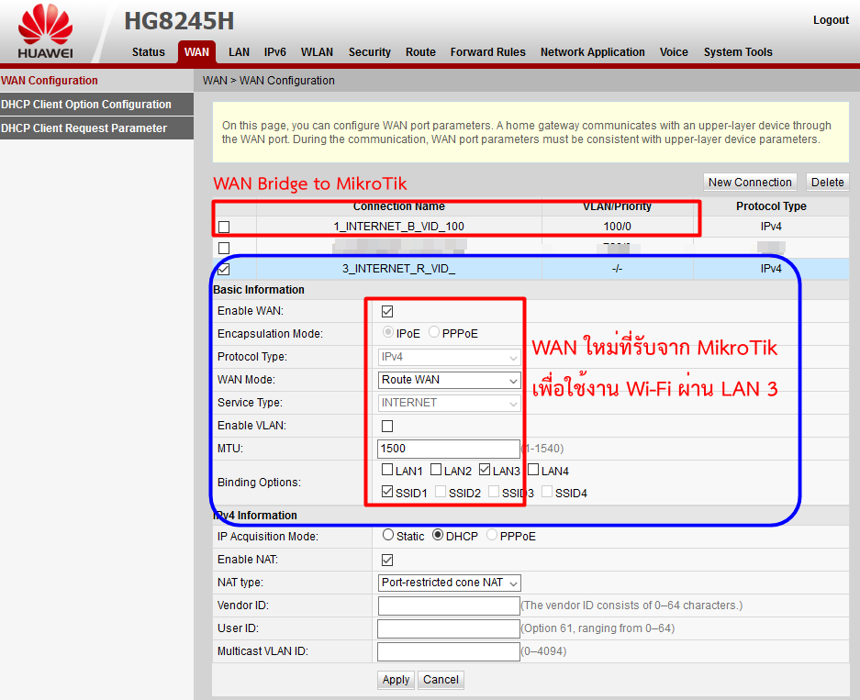Select the 1_INTERNET_B_VID_100 connection name
The height and width of the screenshot is (700, 860).
coord(398,227)
